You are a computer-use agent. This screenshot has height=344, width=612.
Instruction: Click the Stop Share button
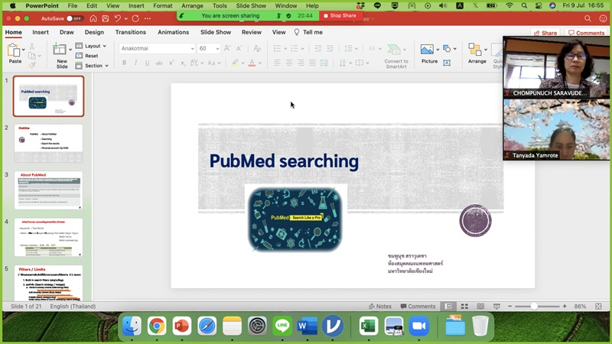tap(340, 15)
